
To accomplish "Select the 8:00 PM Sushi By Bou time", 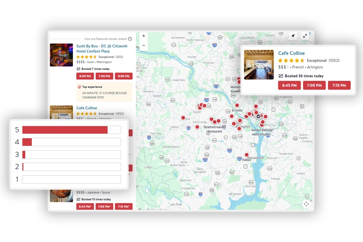I will (x=123, y=76).
